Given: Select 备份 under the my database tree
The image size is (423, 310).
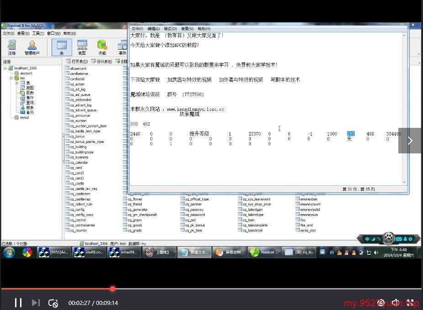Looking at the screenshot, I should point(27,112).
